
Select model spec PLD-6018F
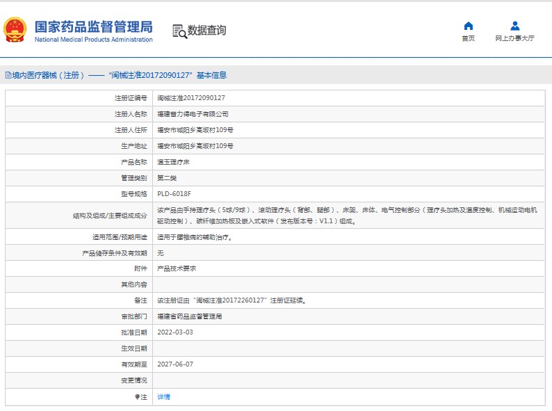[x=174, y=194]
